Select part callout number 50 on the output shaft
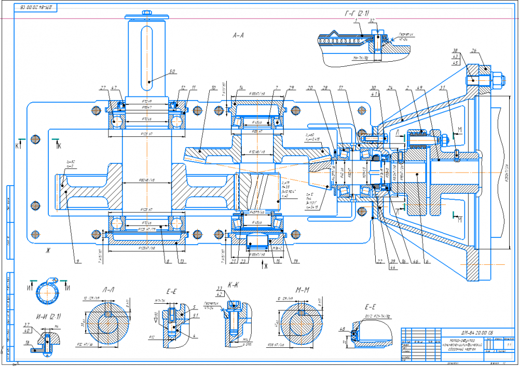 tap(172, 72)
